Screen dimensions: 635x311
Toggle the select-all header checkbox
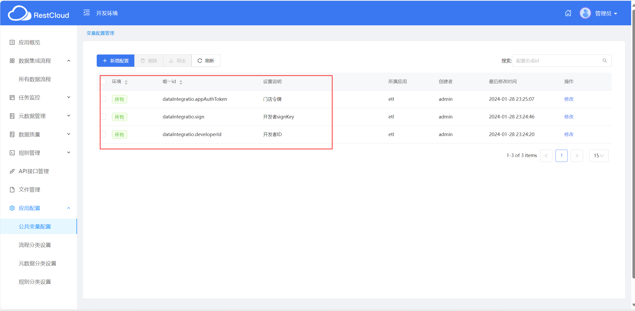(x=103, y=82)
